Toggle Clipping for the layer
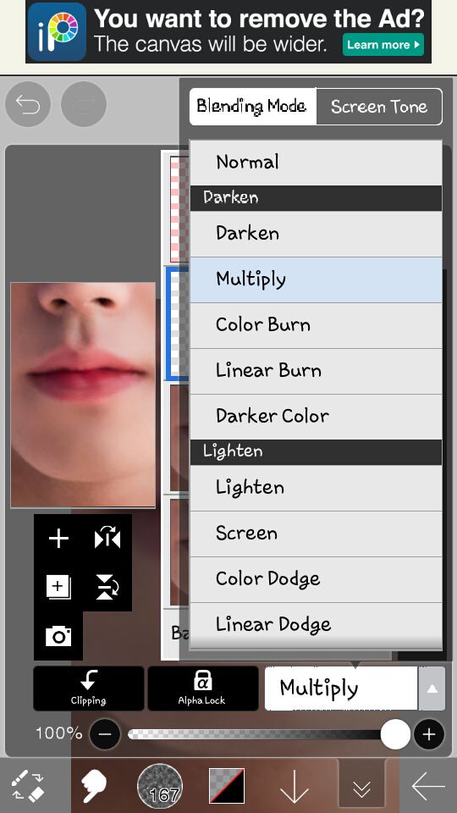 tap(89, 689)
